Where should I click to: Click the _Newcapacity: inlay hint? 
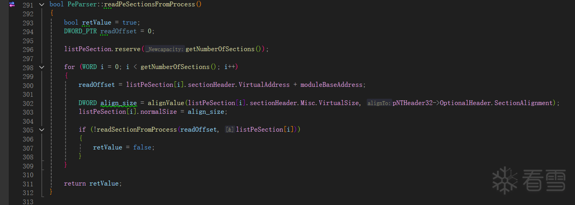pos(165,49)
